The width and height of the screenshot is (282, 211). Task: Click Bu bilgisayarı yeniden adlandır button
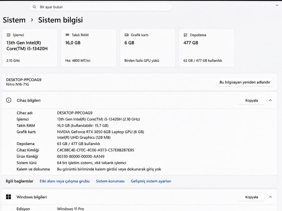pos(245,82)
